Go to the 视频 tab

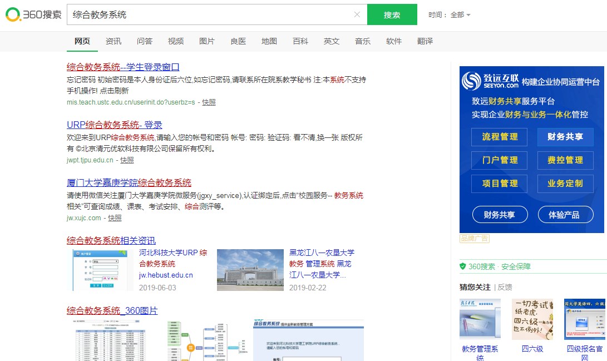[x=176, y=41]
